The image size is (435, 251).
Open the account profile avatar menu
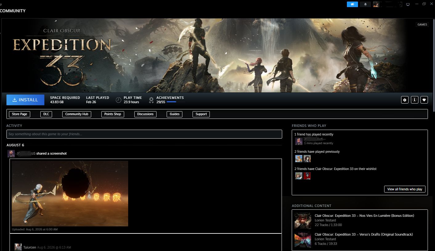(376, 4)
